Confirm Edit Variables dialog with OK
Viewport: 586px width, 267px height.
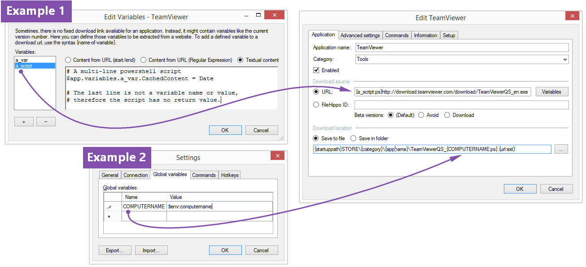(225, 130)
